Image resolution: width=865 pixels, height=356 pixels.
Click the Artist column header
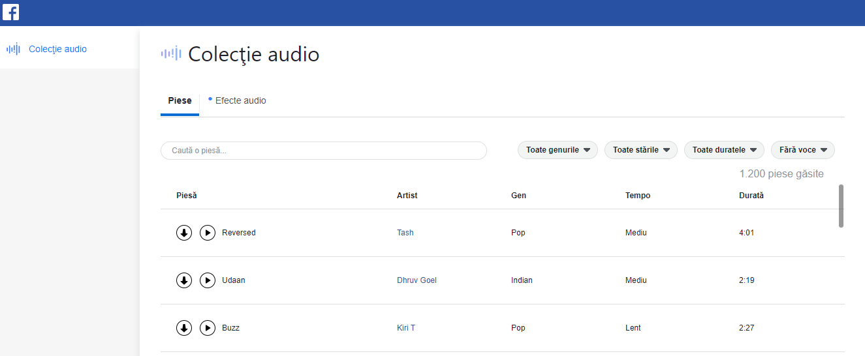[407, 196]
